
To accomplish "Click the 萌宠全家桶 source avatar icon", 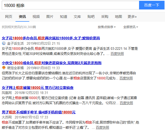I will pyautogui.click(x=4, y=68).
